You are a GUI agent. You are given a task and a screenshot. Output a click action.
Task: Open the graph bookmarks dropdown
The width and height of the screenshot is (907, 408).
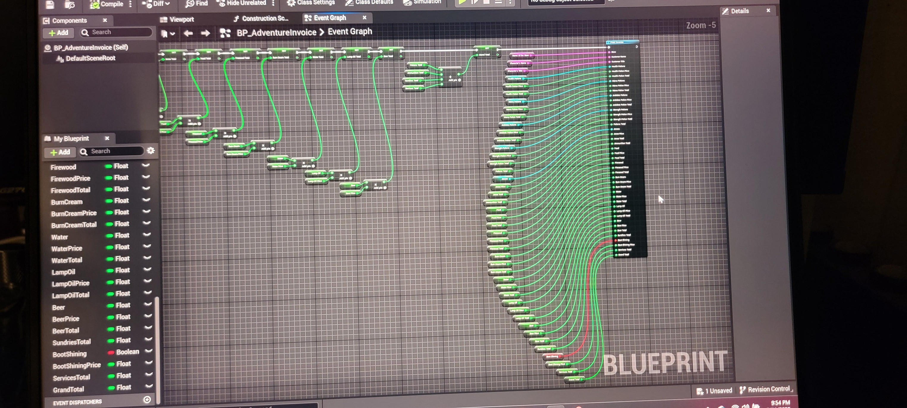[168, 34]
